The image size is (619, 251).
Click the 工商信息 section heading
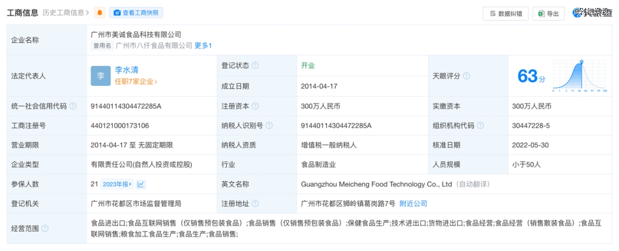(x=23, y=13)
